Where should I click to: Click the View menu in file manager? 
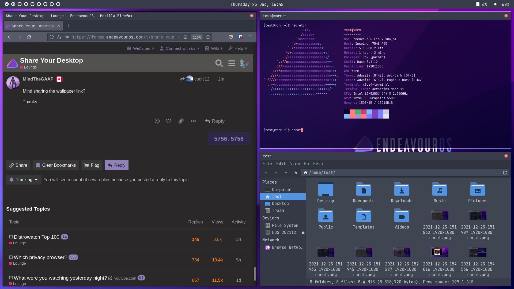294,163
